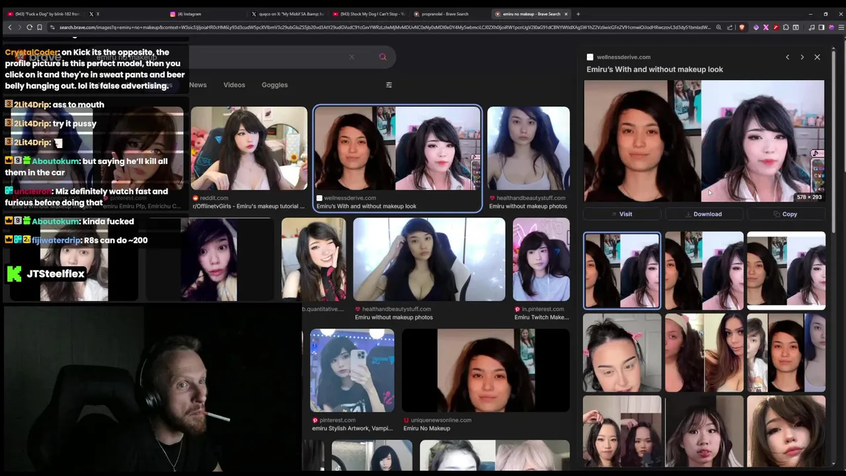846x476 pixels.
Task: Open the extensions puzzle icon
Action: (x=786, y=27)
